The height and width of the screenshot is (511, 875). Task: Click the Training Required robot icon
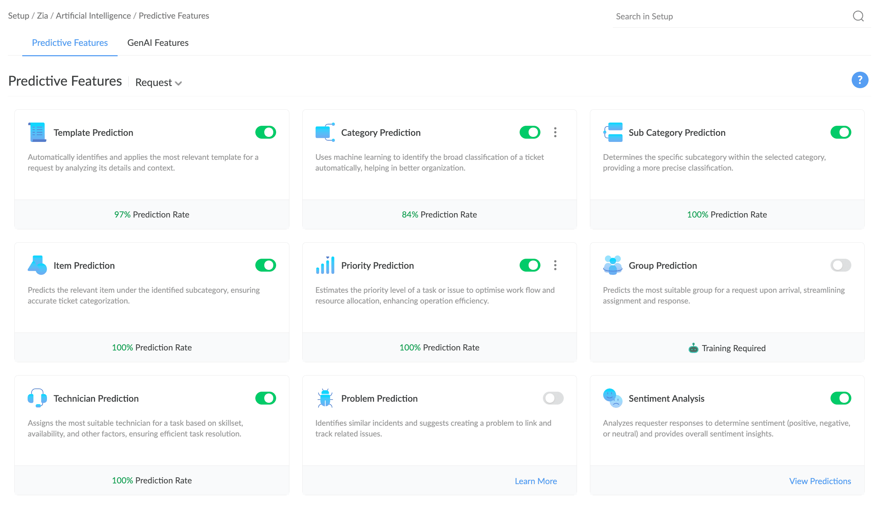[x=693, y=348]
